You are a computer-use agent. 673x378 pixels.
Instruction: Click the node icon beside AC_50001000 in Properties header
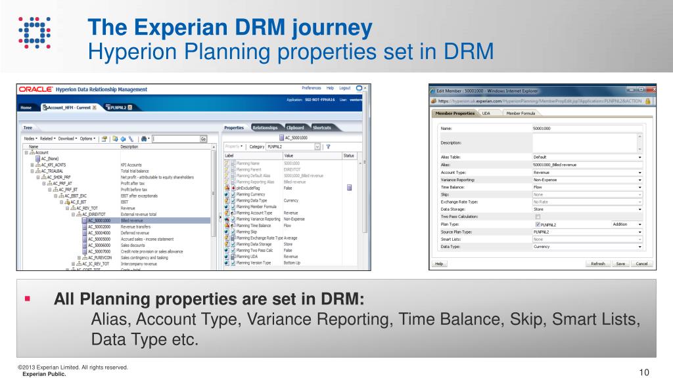tap(281, 138)
